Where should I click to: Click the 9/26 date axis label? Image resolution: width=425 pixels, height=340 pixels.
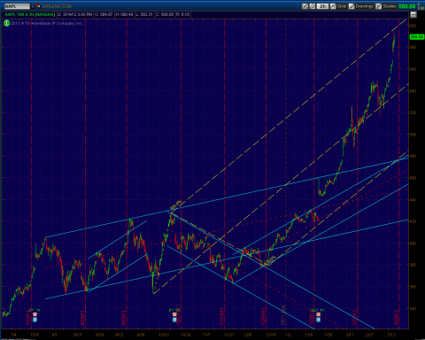(141, 335)
